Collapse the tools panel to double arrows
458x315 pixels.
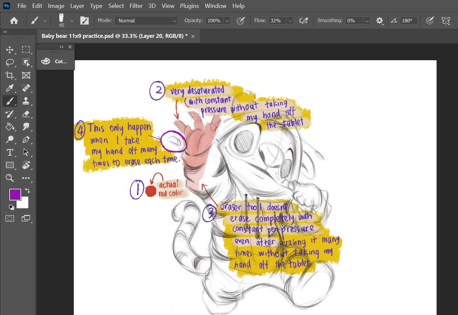click(5, 32)
